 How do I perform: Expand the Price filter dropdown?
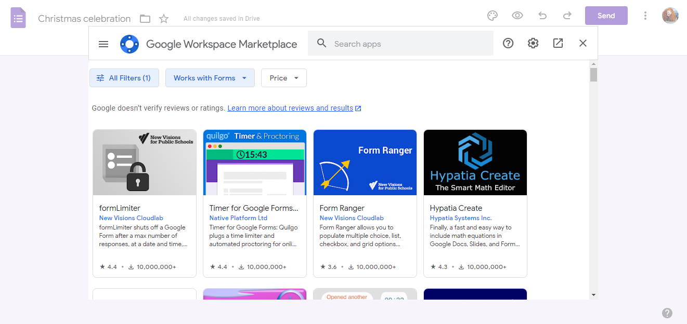click(284, 78)
